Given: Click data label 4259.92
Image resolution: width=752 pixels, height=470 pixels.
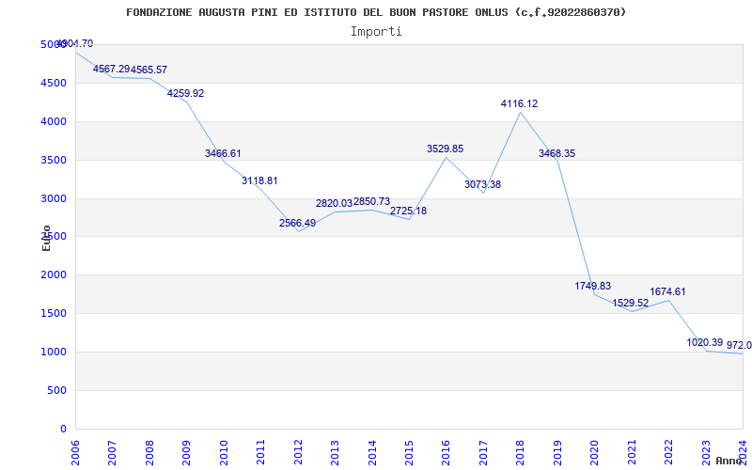Looking at the screenshot, I should point(185,93).
